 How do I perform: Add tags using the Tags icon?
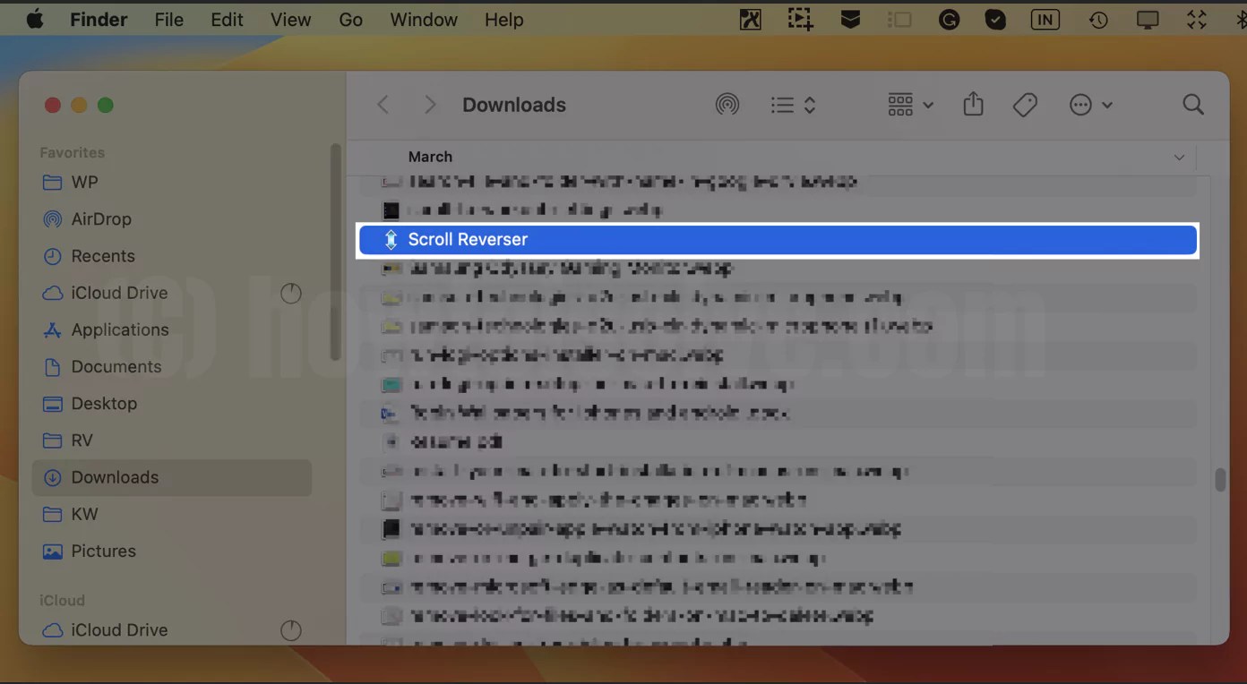[1025, 104]
